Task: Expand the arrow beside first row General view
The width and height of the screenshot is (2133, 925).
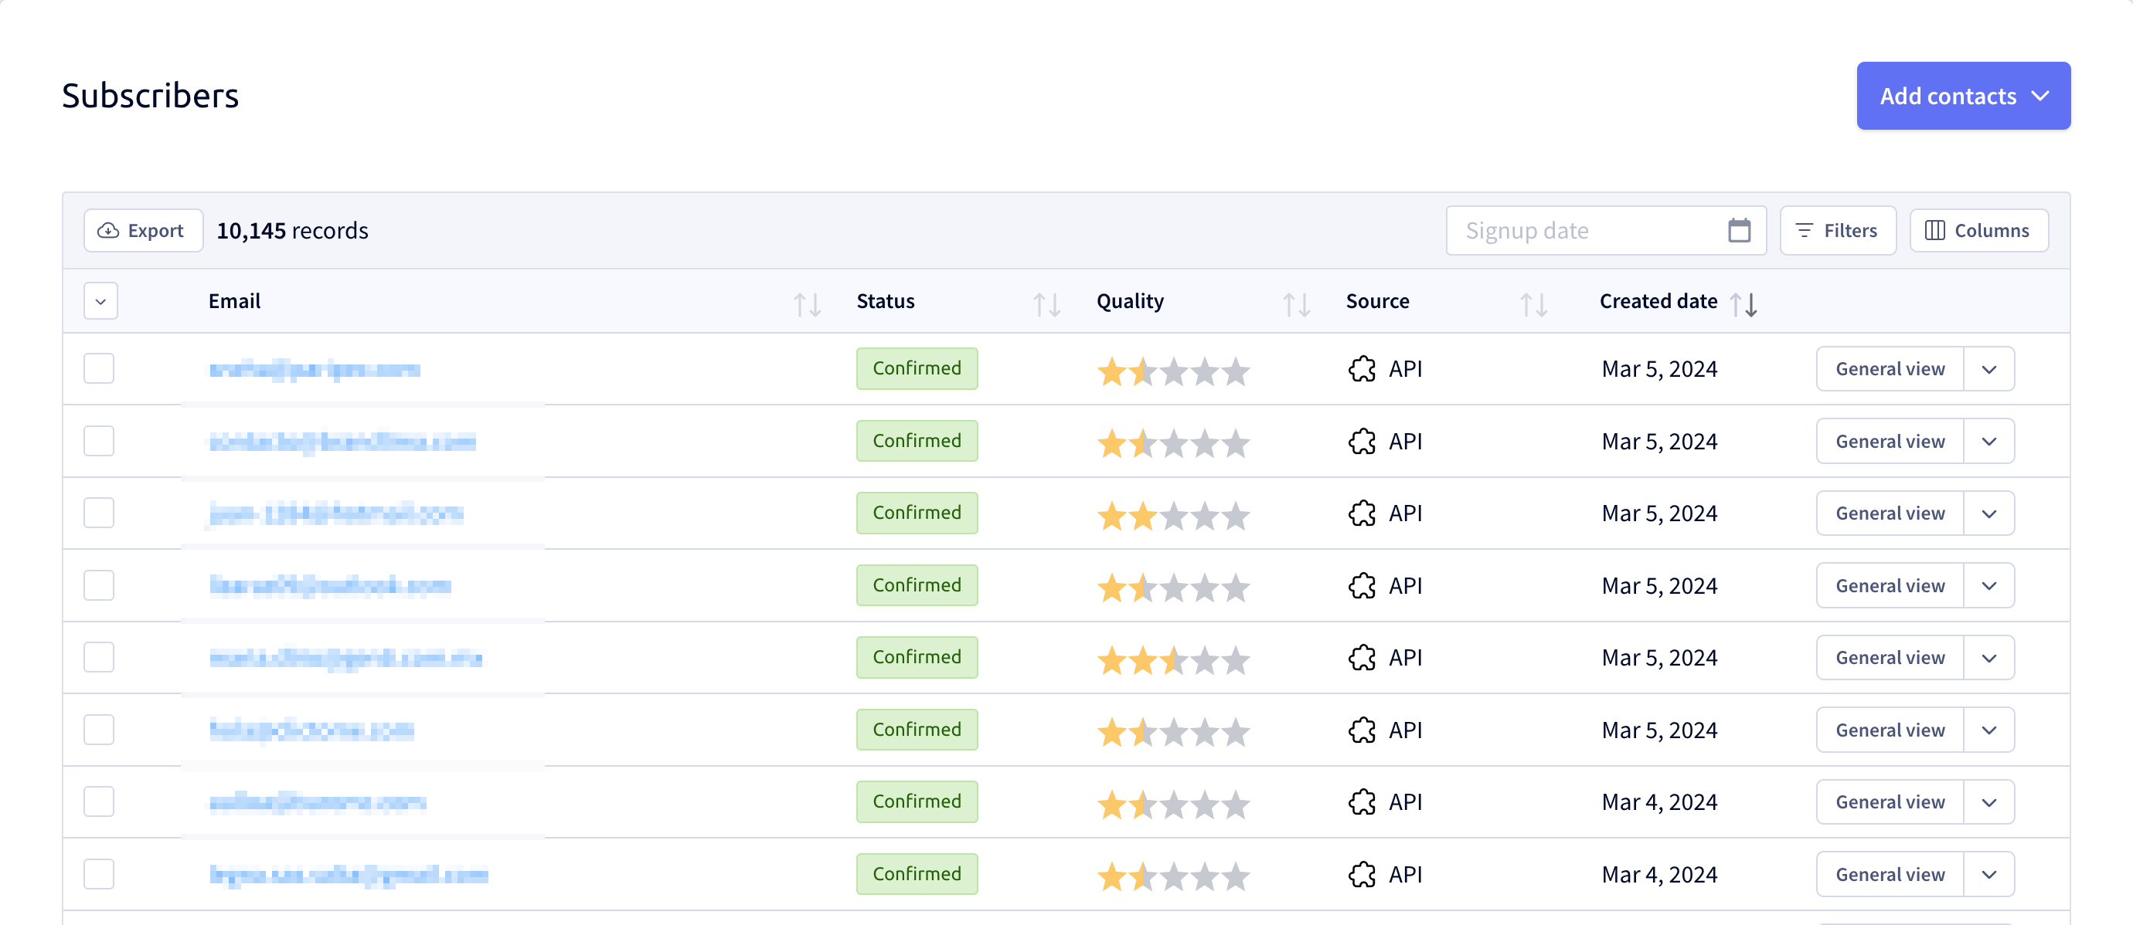Action: (1988, 368)
